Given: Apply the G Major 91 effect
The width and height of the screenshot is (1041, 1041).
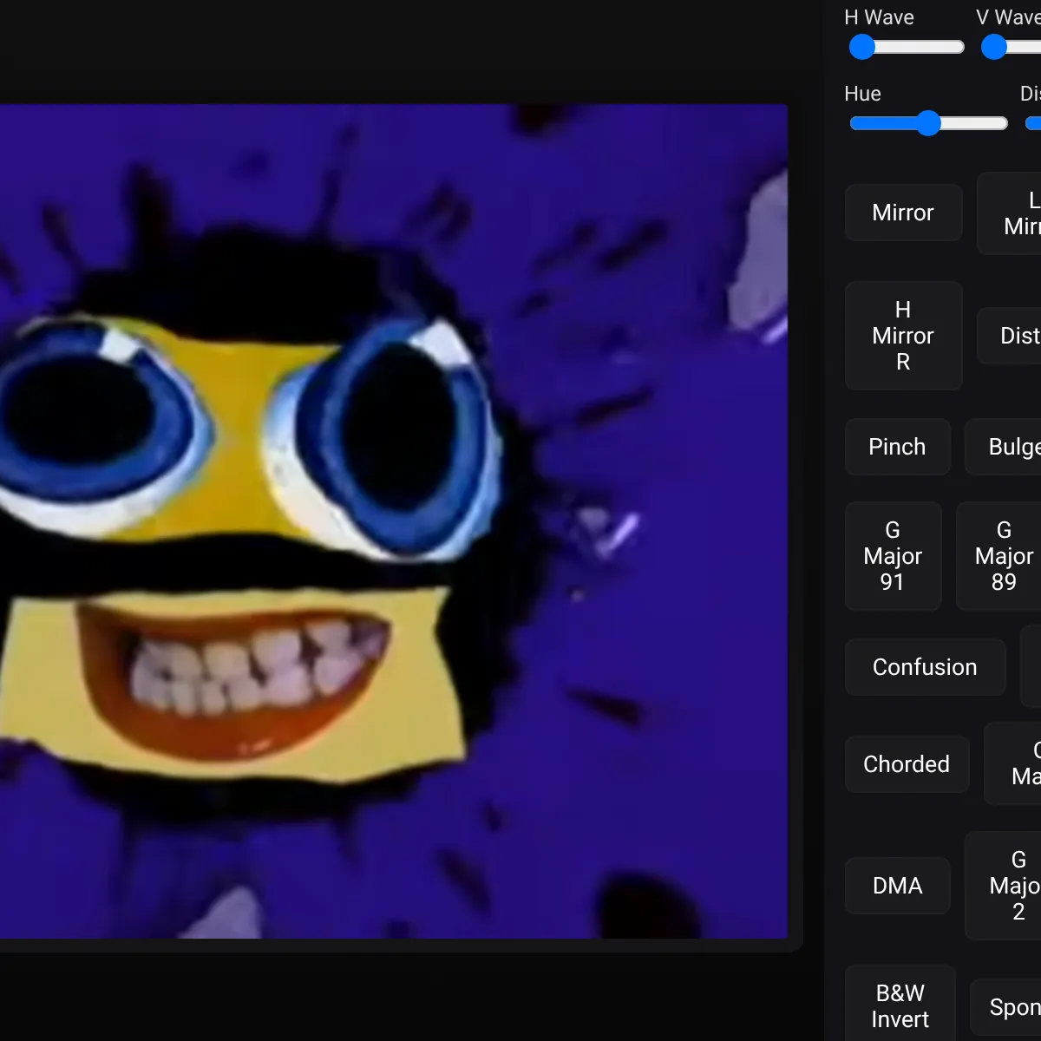Looking at the screenshot, I should (893, 556).
